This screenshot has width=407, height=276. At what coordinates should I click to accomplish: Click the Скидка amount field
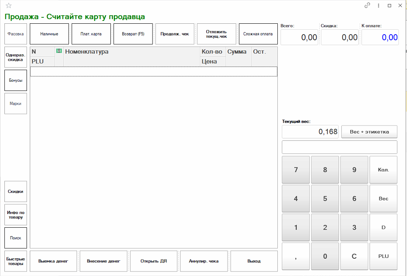pos(340,37)
